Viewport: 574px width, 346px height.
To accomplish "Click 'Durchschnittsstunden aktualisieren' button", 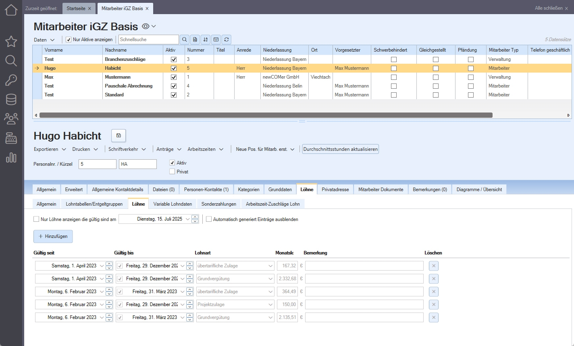I will coord(340,149).
